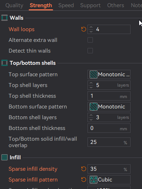Click the Sparse infill density label
This screenshot has height=189, width=142.
click(x=33, y=169)
